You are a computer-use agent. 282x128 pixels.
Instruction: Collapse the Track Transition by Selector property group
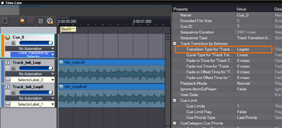point(174,43)
